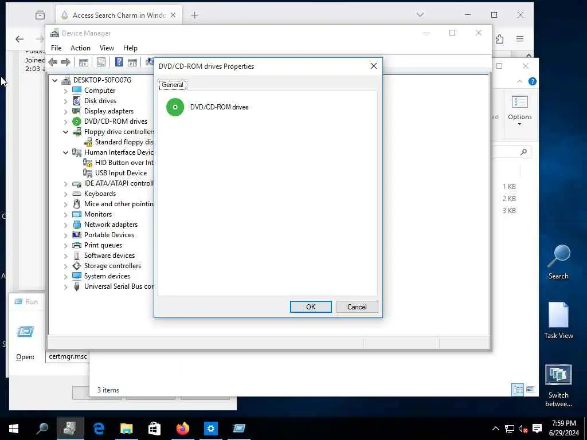Collapse the Human Interface Devices node

pos(66,152)
